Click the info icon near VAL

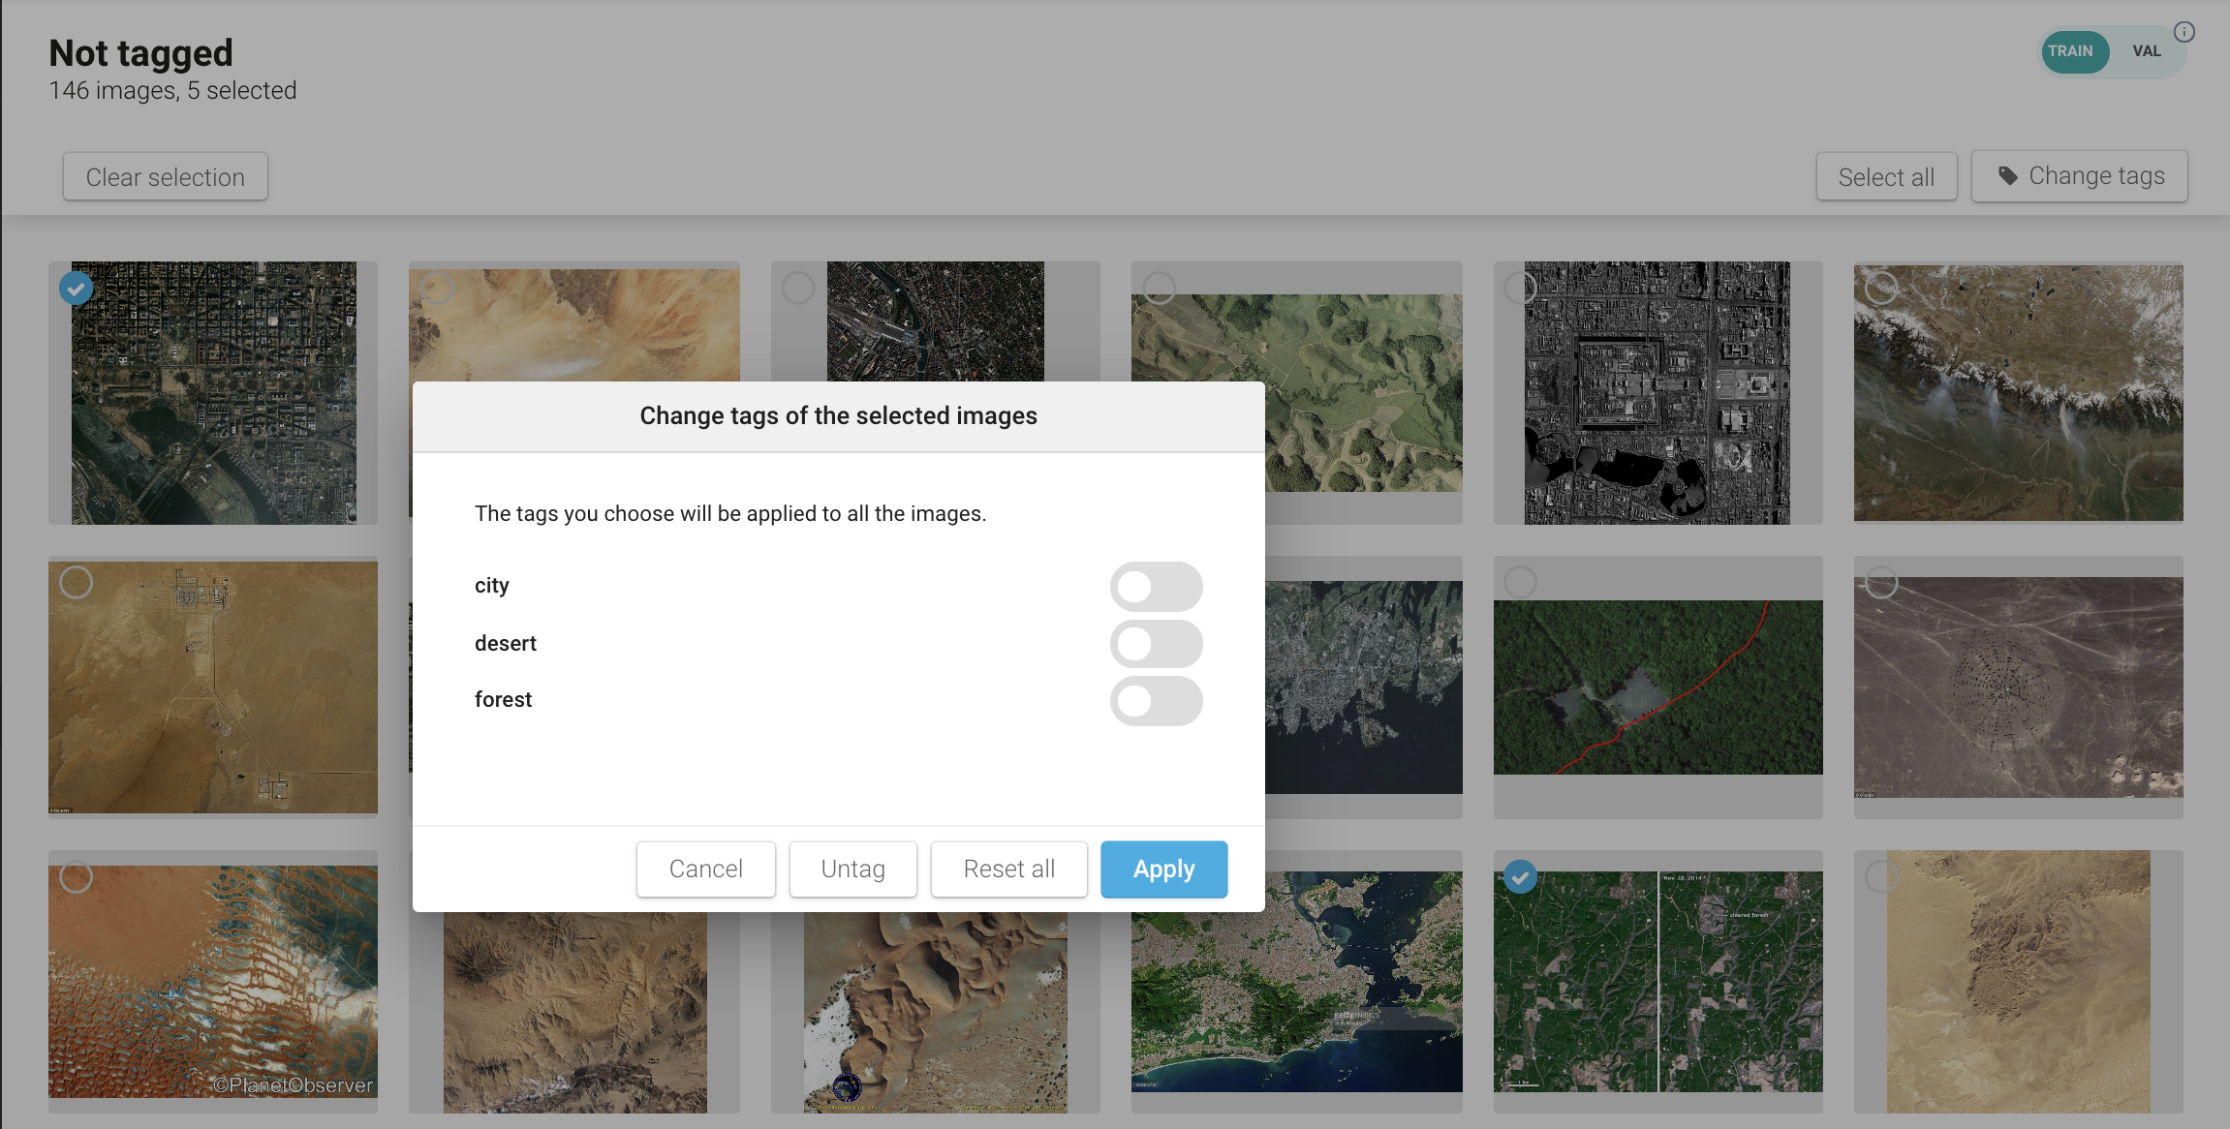[2184, 32]
